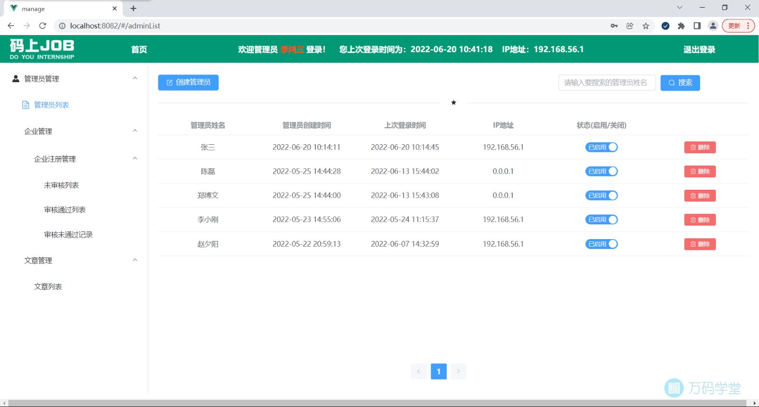Toggle status switch for 张三
Image resolution: width=759 pixels, height=407 pixels.
coord(602,147)
